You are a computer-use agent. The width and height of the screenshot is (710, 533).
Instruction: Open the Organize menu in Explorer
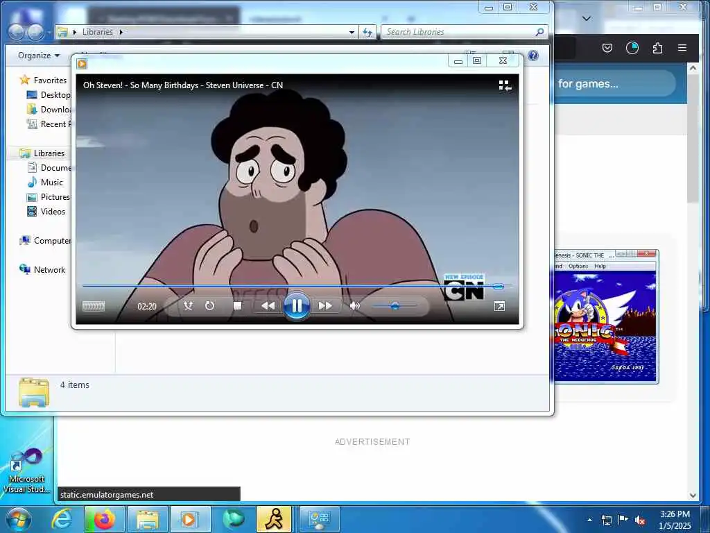coord(39,56)
